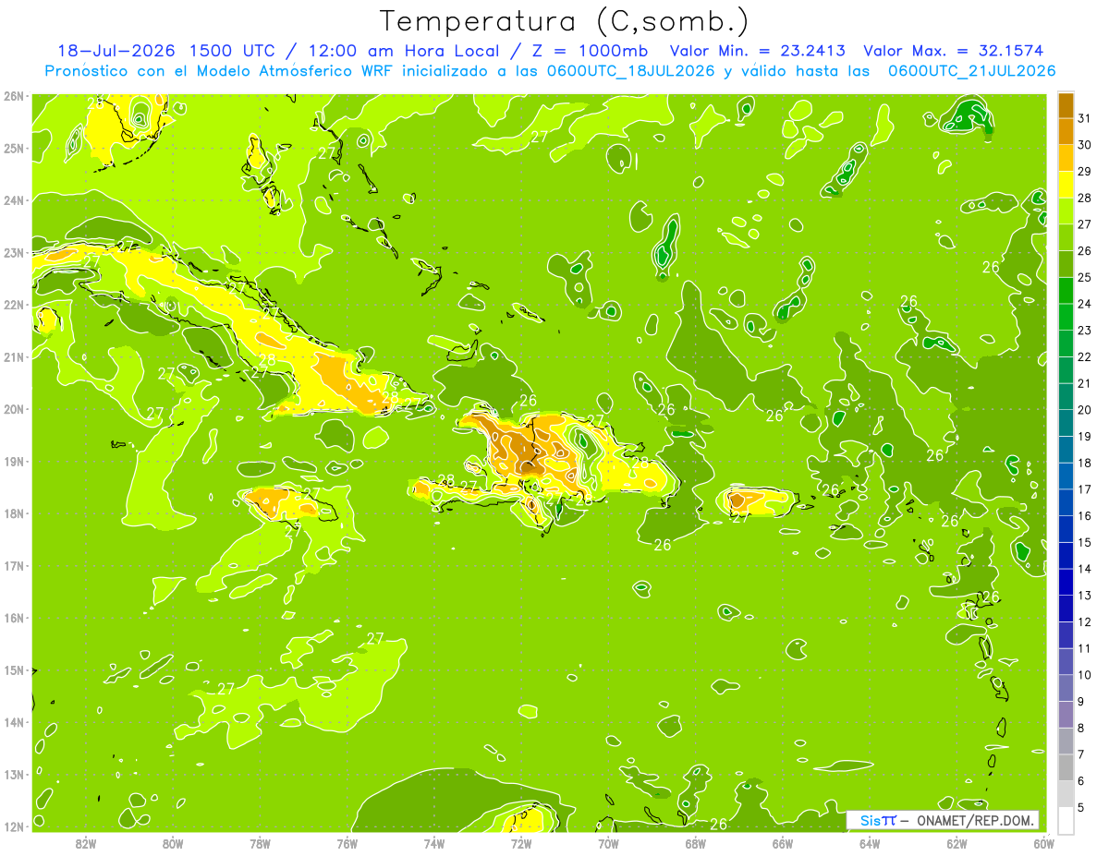Select the '78W' longitude axis label
Viewport: 1109px width, 856px height.
(x=260, y=844)
